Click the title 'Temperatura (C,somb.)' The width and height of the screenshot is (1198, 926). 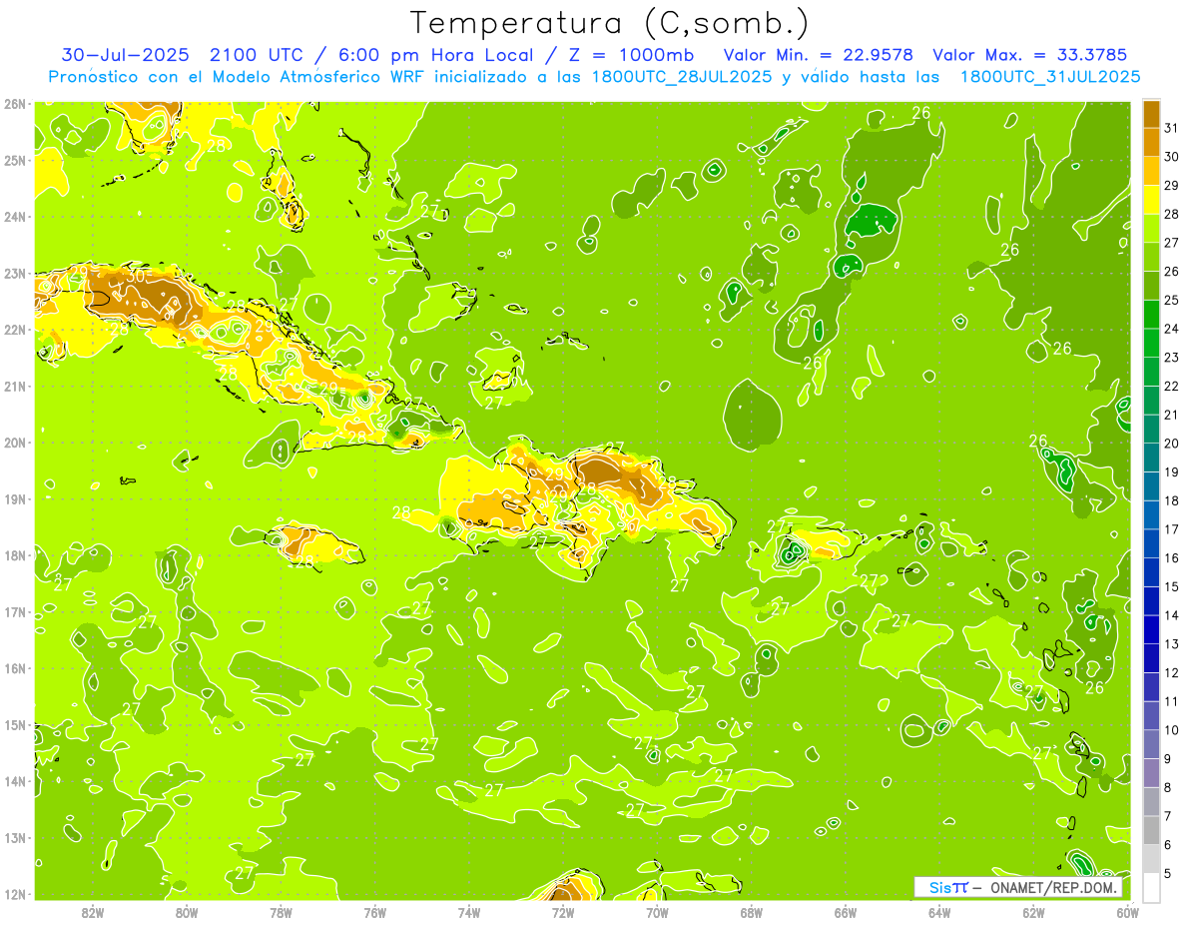(611, 23)
